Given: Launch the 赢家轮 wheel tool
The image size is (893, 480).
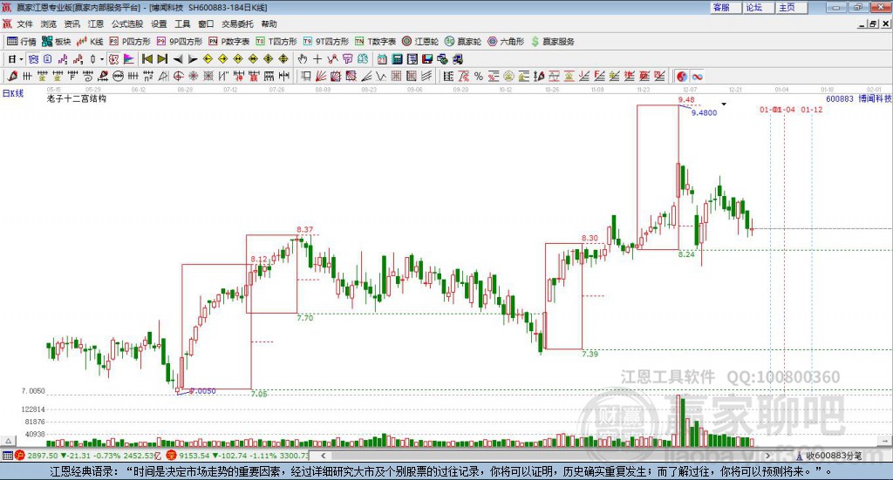Looking at the screenshot, I should (463, 42).
